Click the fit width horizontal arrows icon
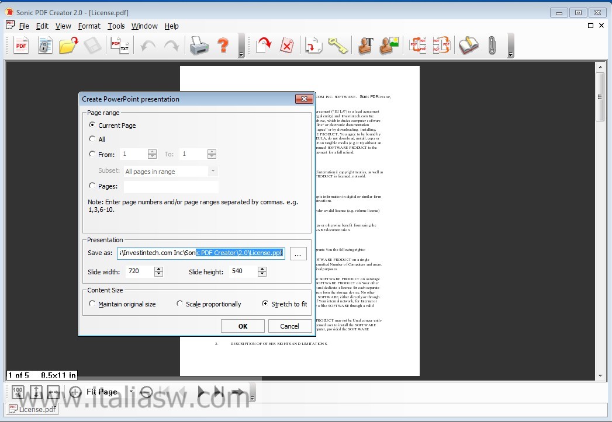Viewport: 612px width, 422px height. pos(53,392)
